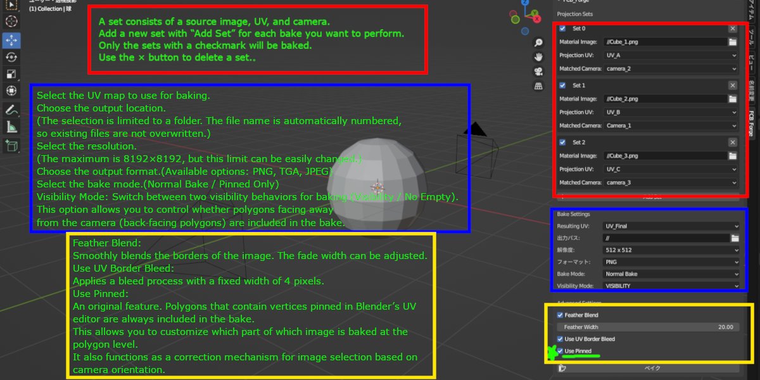Click the ベイク bake button

coord(648,368)
